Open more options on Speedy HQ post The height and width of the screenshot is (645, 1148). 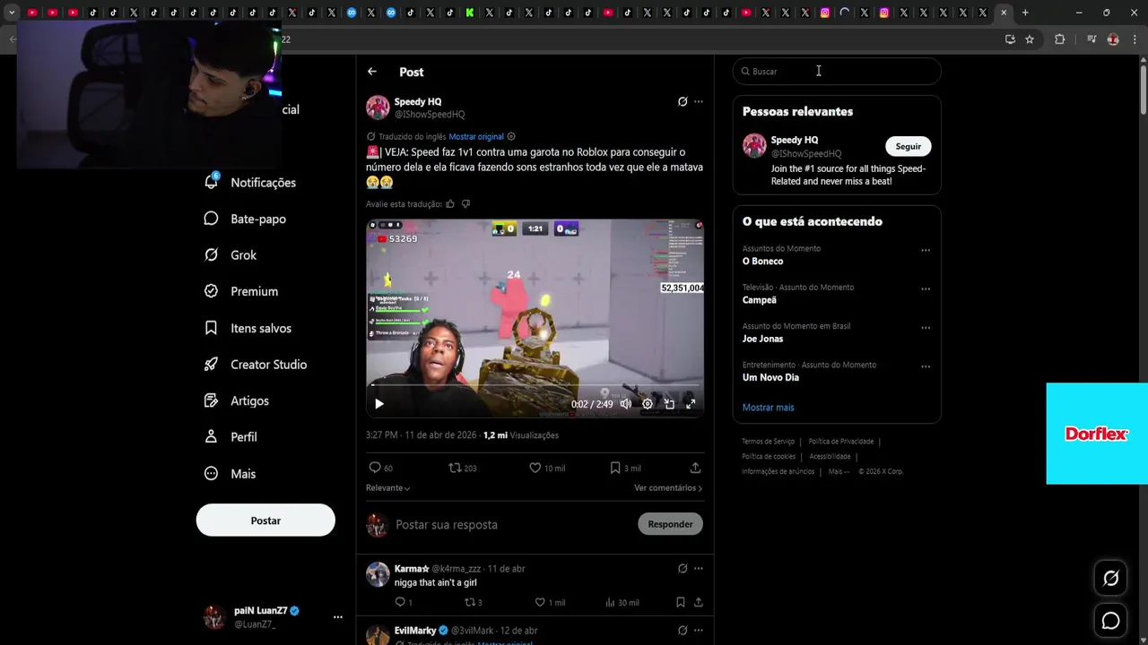pos(699,102)
